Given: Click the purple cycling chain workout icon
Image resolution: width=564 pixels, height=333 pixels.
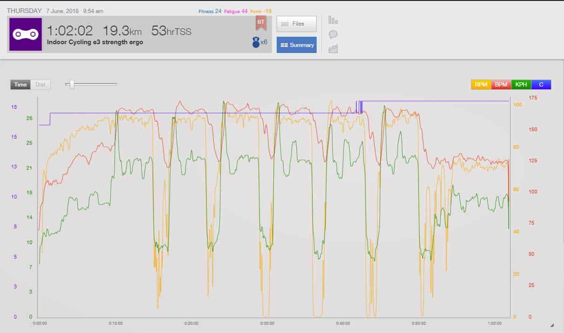Looking at the screenshot, I should [26, 34].
